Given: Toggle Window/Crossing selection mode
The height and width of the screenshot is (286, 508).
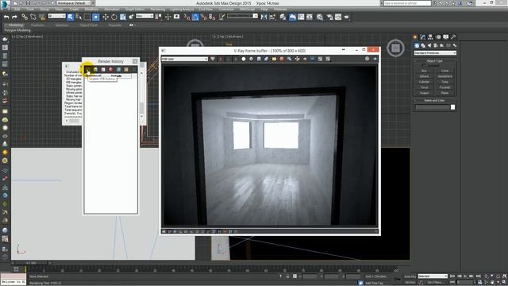Looking at the screenshot, I should coord(96,17).
